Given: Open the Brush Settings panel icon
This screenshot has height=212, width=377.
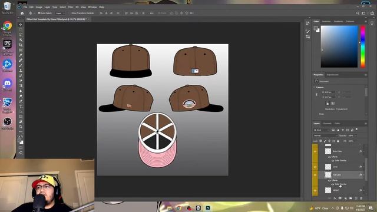Looking at the screenshot, I should coord(307,31).
